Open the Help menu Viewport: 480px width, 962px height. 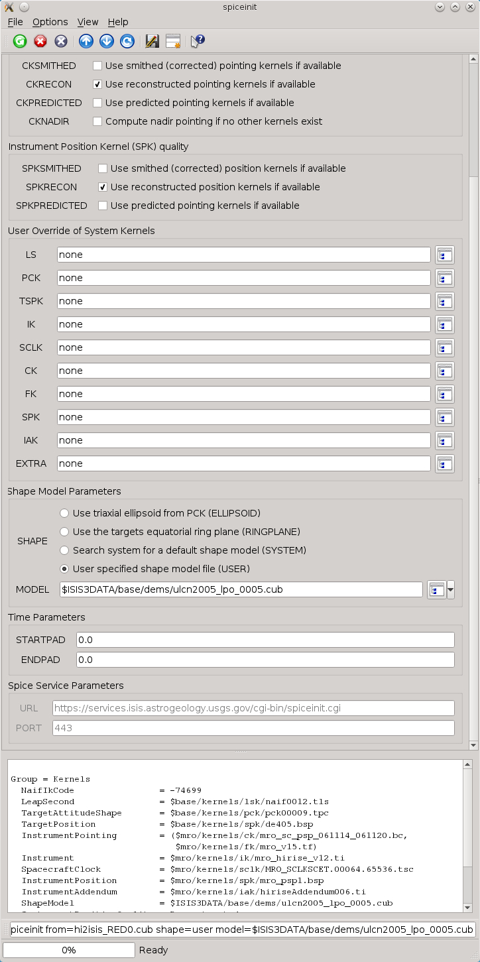(118, 22)
